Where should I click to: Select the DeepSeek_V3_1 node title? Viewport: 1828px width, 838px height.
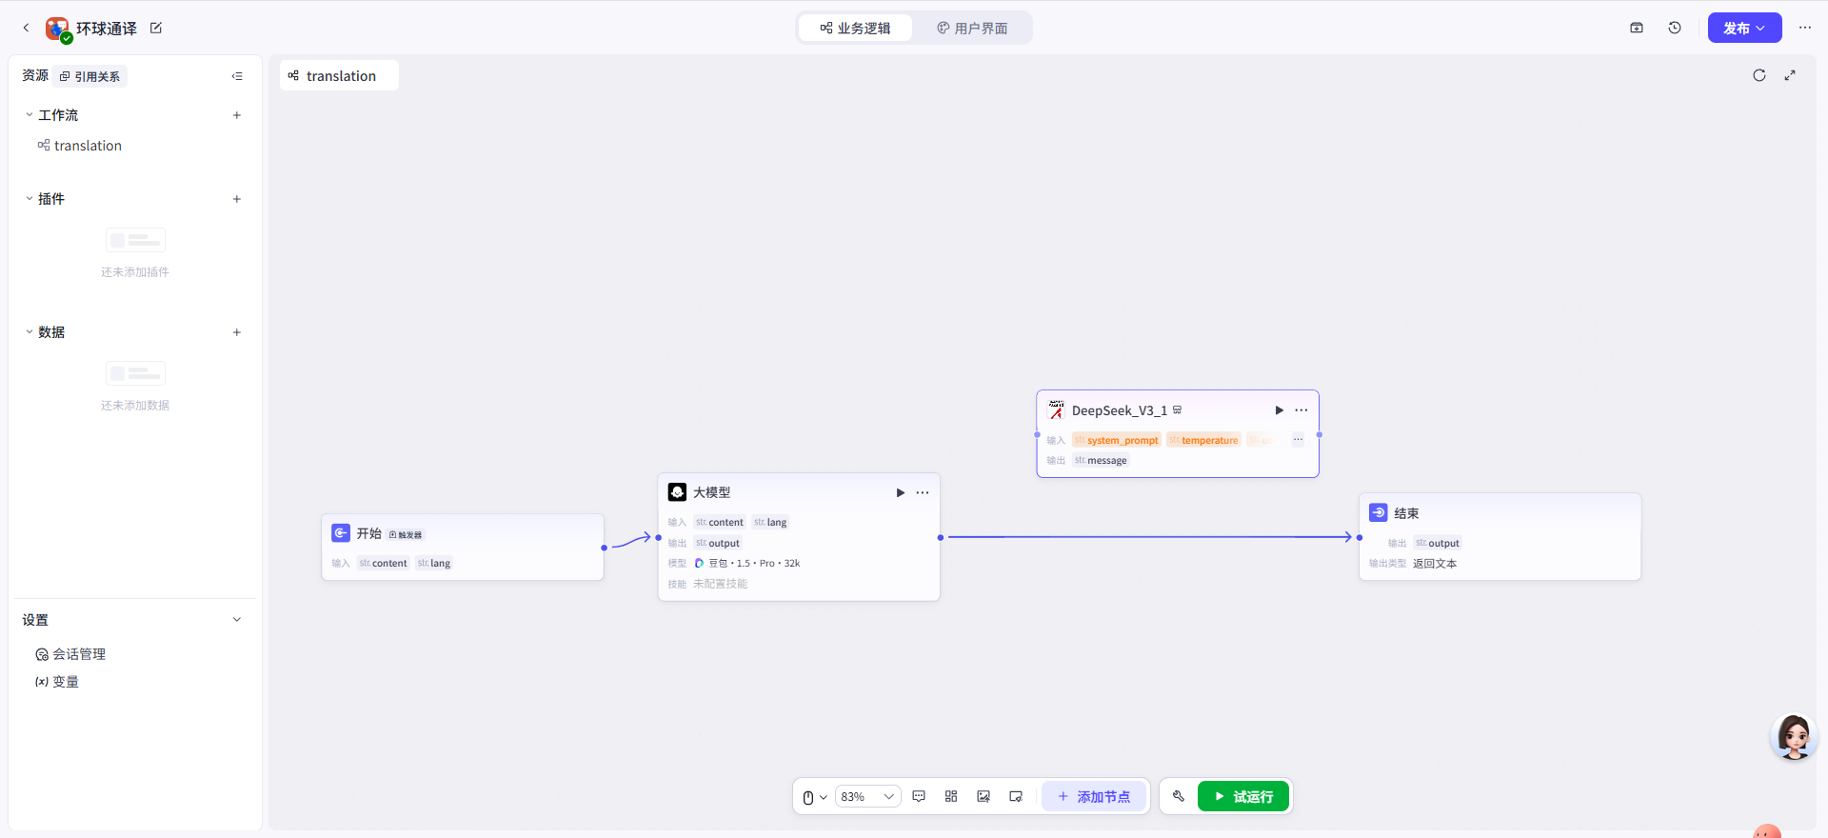[x=1120, y=410]
